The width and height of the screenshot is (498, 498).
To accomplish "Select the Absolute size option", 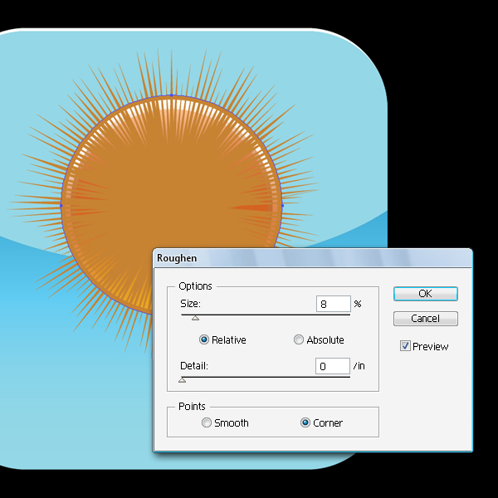I will click(x=298, y=339).
